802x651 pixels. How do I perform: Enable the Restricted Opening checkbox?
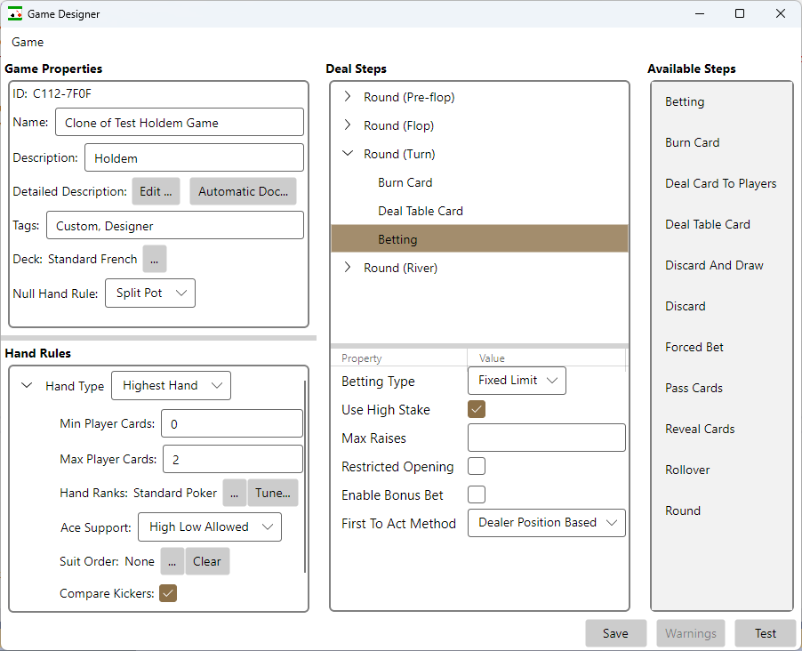[477, 466]
